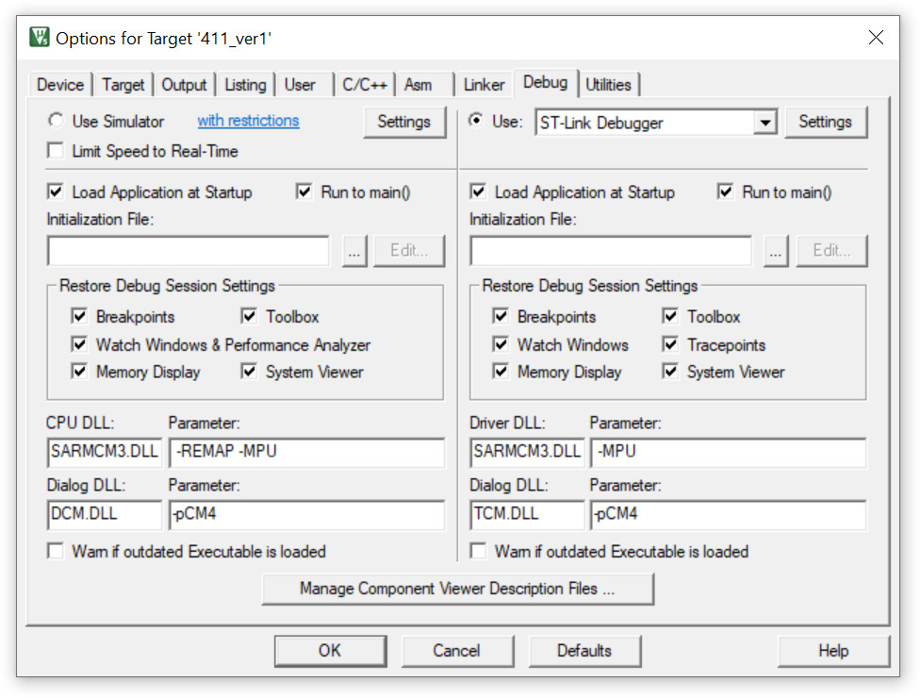This screenshot has height=698, width=920.
Task: Toggle simulator Memory Display checkbox
Action: (79, 372)
